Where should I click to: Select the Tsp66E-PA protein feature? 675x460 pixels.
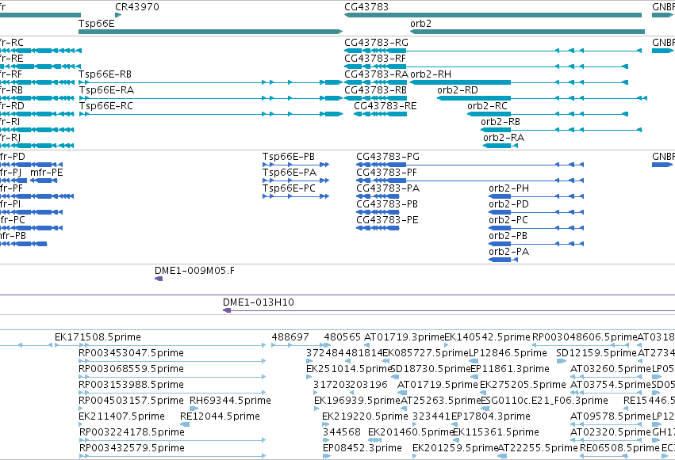[x=296, y=181]
